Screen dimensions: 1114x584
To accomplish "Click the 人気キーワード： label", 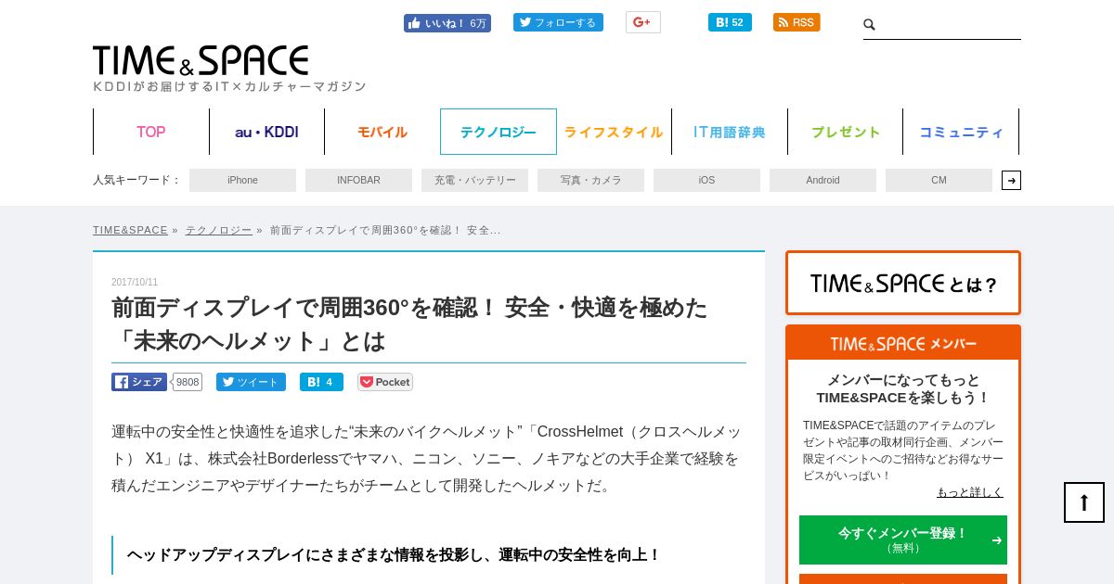I will pos(136,180).
